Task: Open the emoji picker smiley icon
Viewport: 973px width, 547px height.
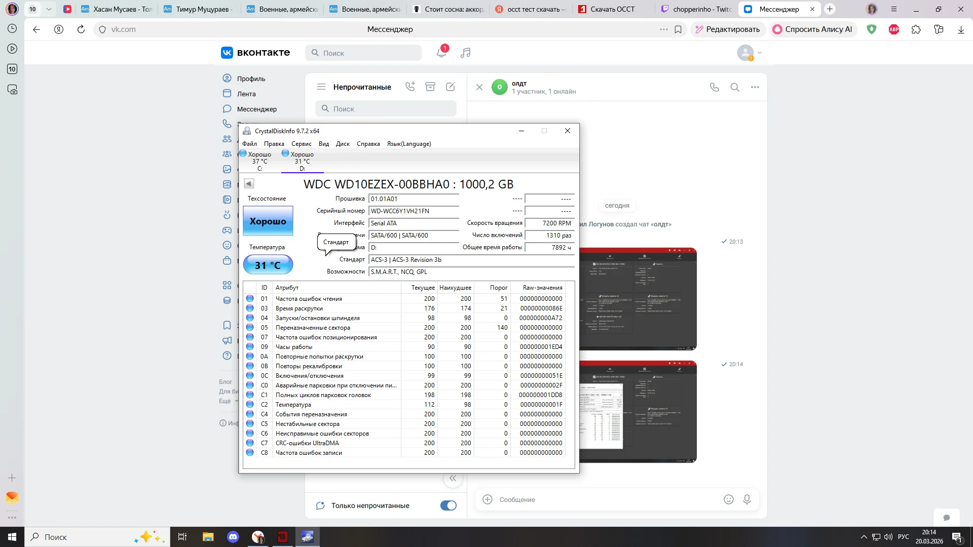Action: point(729,499)
